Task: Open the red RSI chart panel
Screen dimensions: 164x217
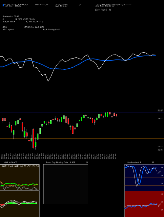Action: pyautogui.click(x=144, y=204)
